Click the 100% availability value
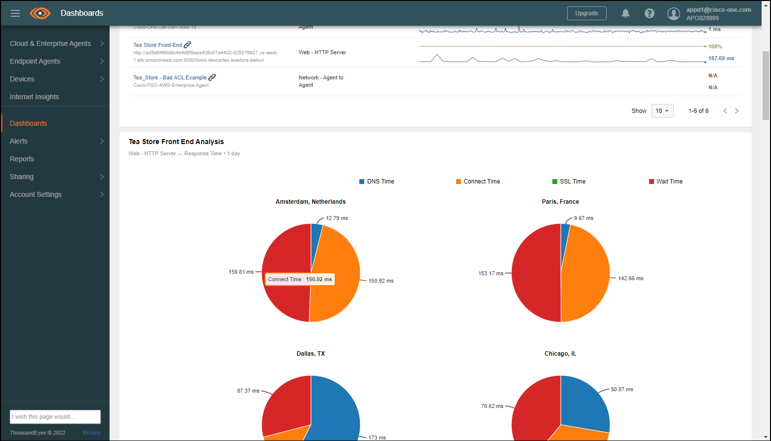Viewport: 771px width, 441px height. pyautogui.click(x=715, y=46)
